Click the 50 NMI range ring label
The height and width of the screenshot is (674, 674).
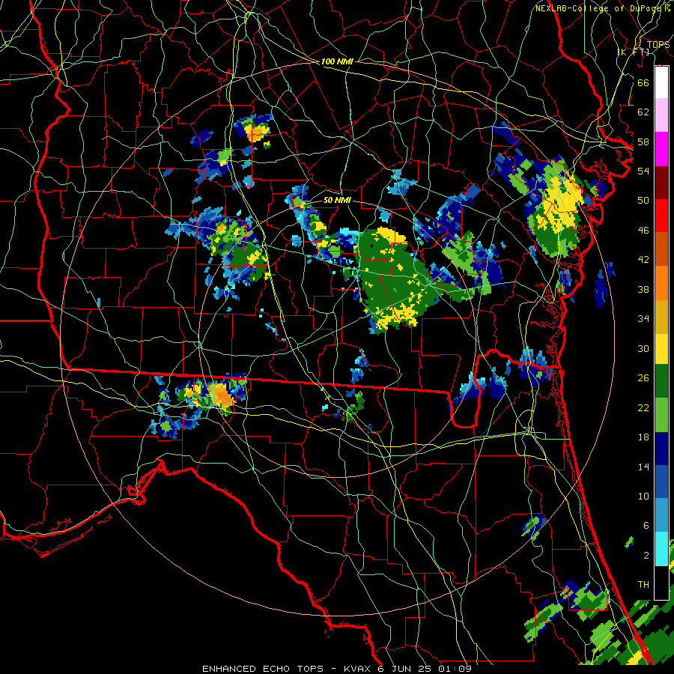337,200
